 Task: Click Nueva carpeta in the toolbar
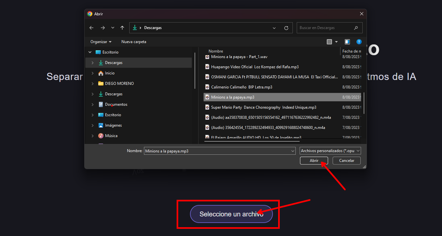(134, 42)
